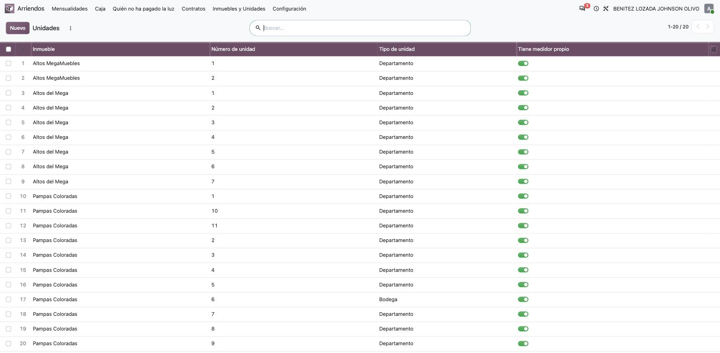Open the Arriendos app home icon
The image size is (720, 353).
[x=10, y=9]
